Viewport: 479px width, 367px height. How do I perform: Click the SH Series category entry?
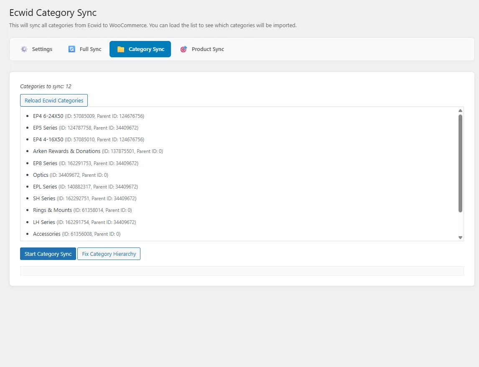point(84,199)
